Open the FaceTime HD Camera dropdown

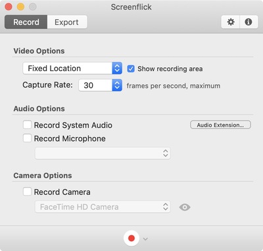tap(103, 207)
